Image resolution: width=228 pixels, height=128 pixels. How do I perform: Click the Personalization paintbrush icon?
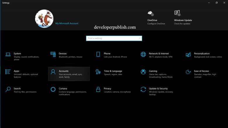[189, 55]
